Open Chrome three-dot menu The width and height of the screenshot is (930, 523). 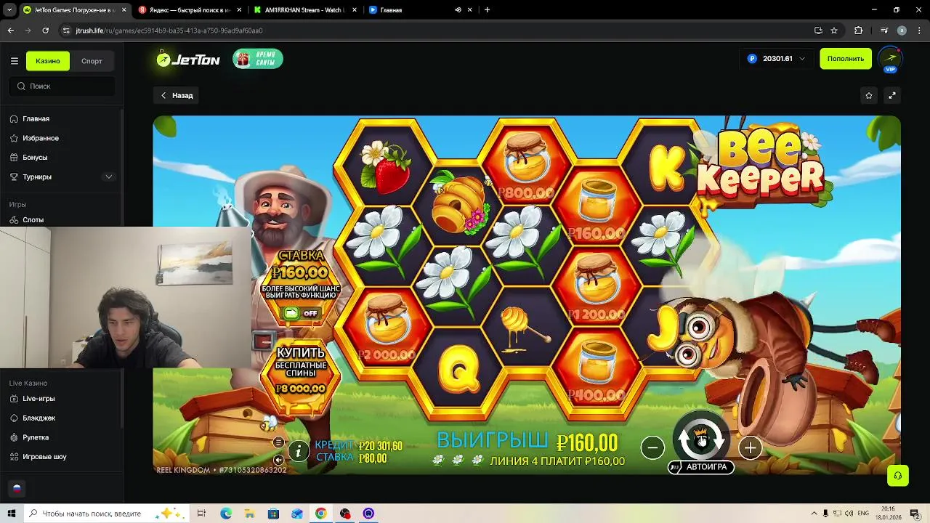[918, 31]
